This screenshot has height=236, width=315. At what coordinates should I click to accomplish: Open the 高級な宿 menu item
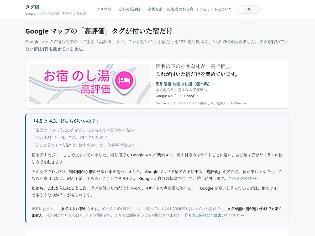(x=155, y=9)
